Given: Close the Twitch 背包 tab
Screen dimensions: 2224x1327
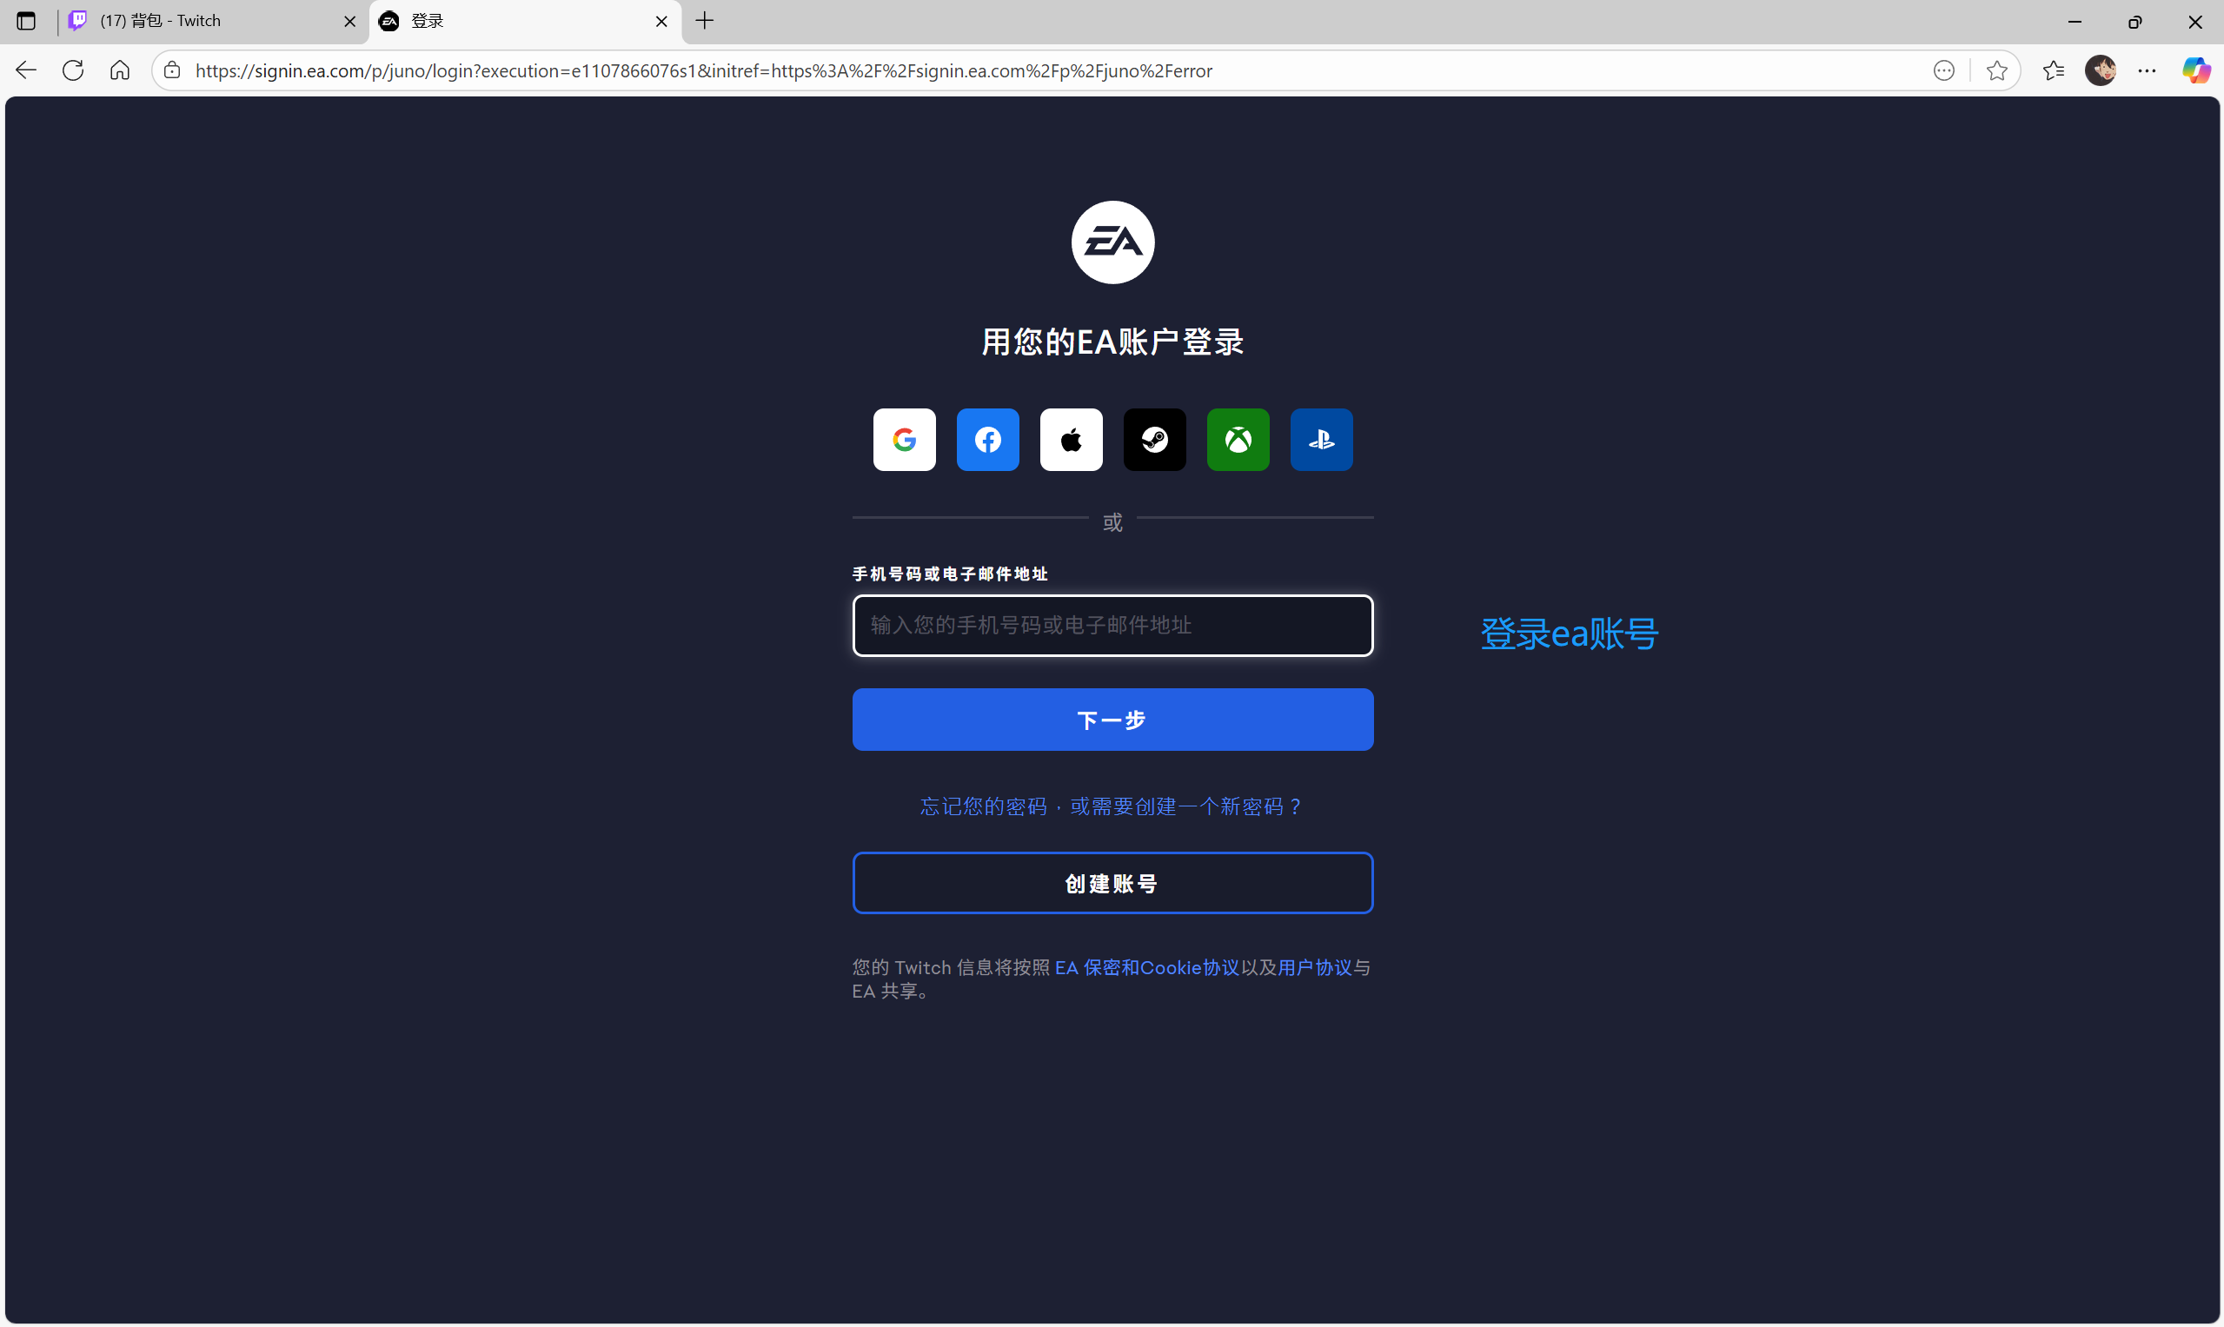Looking at the screenshot, I should [x=349, y=22].
